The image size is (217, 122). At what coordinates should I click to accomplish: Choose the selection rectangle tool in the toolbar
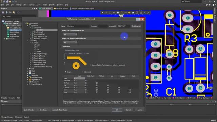110,13
